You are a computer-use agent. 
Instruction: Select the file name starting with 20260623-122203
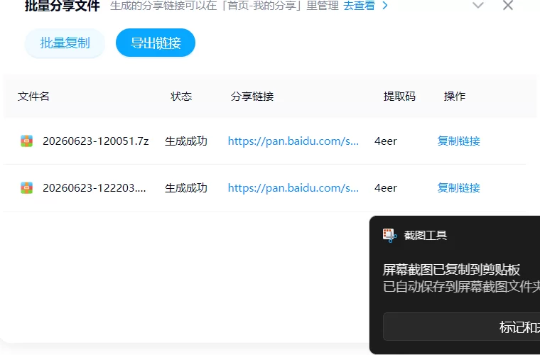pos(94,188)
